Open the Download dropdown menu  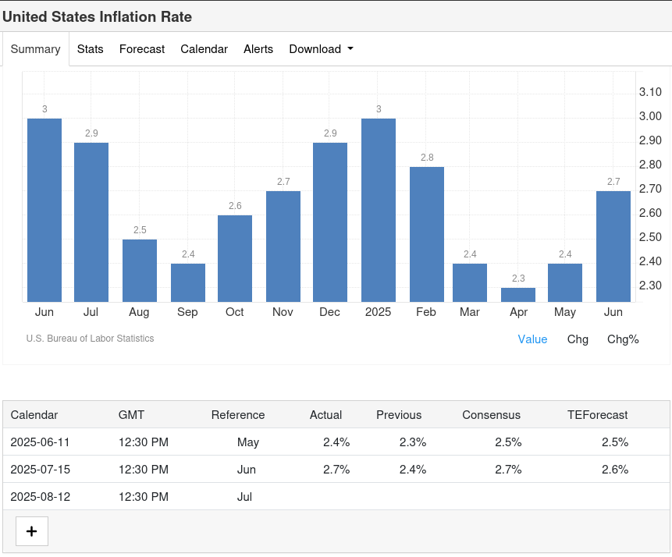pos(321,49)
